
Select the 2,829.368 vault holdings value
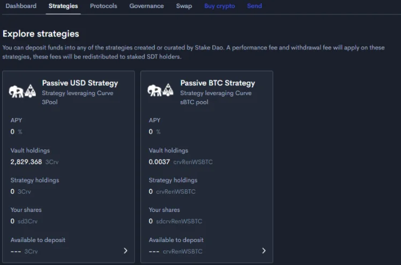pos(26,162)
